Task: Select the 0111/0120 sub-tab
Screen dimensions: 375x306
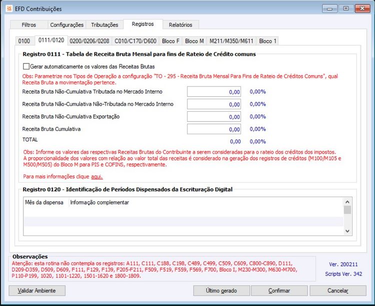Action: tap(51, 40)
